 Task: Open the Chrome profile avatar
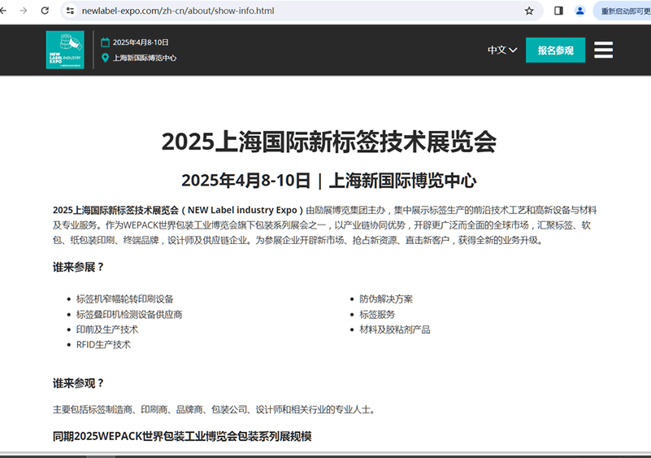580,11
